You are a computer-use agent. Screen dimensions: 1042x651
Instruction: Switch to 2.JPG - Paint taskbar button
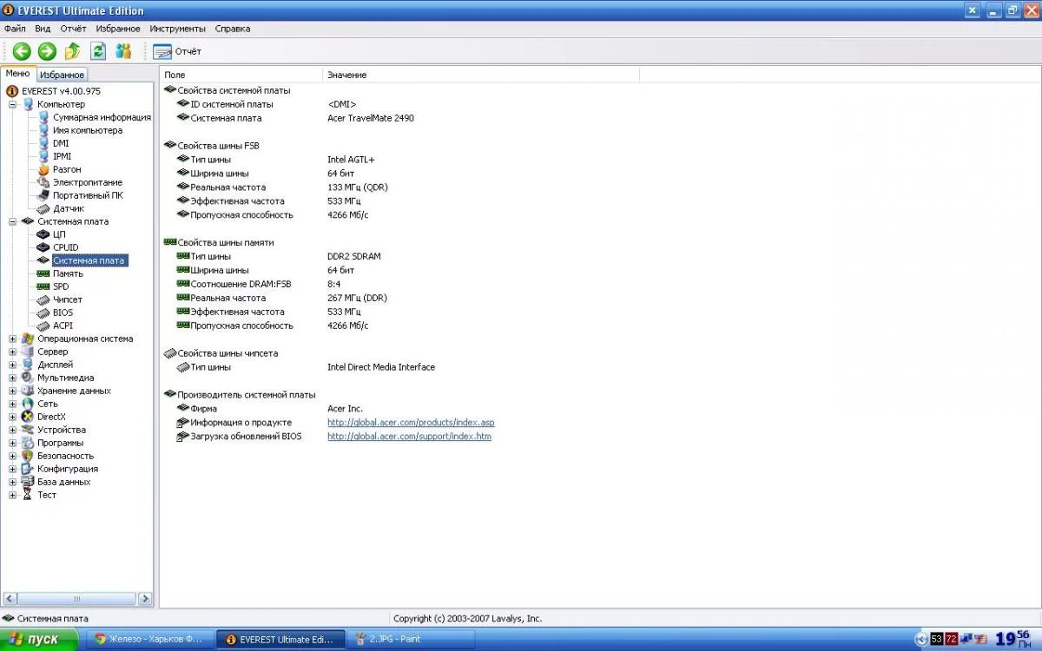coord(411,639)
